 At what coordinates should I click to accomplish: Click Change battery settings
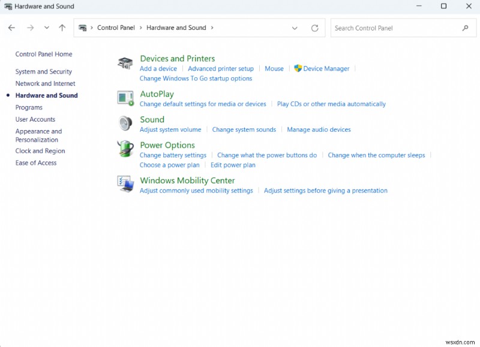point(173,155)
